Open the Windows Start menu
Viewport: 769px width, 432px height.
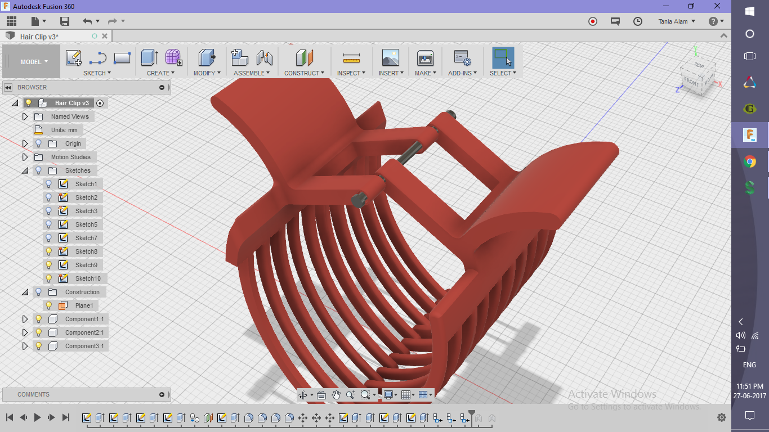pyautogui.click(x=750, y=11)
